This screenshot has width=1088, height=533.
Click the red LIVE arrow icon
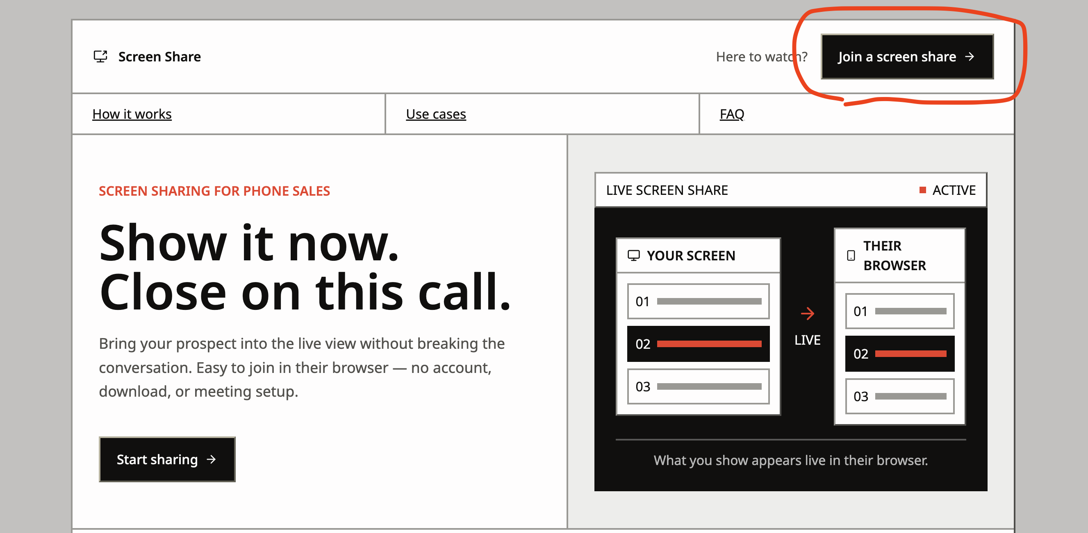[x=808, y=313]
